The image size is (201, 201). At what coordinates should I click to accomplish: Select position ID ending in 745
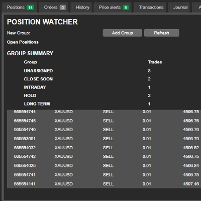pyautogui.click(x=25, y=121)
